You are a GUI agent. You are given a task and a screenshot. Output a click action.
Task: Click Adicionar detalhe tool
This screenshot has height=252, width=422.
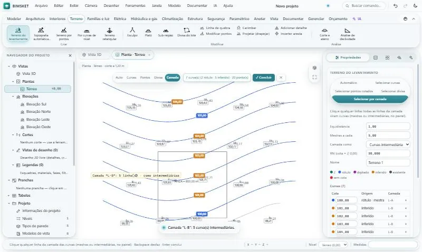[291, 28]
